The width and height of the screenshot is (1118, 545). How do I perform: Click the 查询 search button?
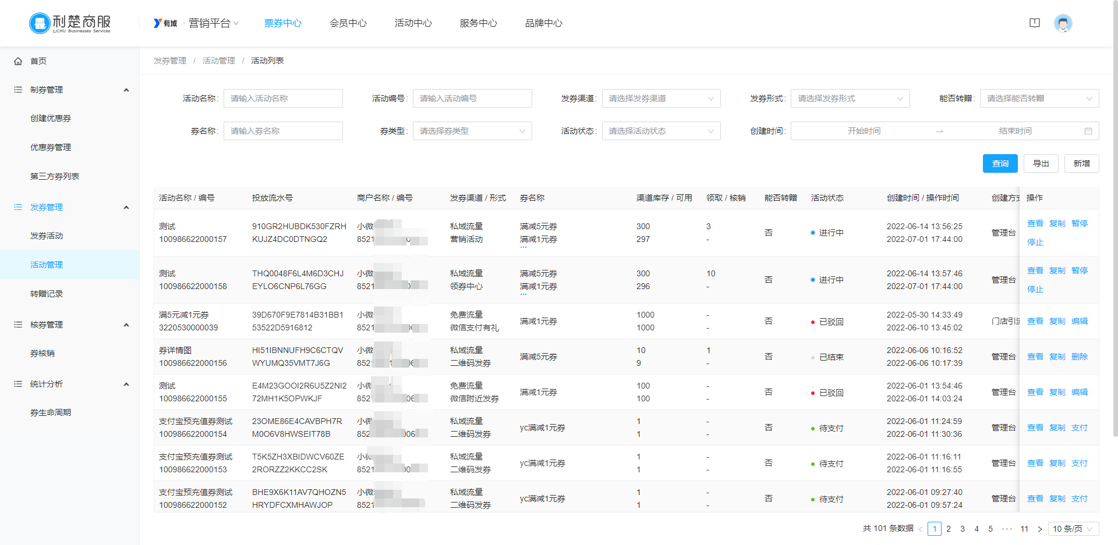click(x=1000, y=163)
